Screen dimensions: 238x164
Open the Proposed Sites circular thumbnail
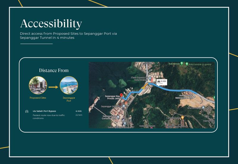[x=38, y=85]
